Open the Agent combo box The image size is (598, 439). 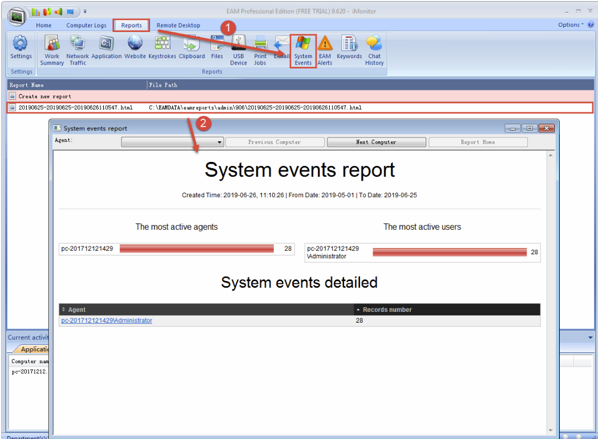point(172,142)
